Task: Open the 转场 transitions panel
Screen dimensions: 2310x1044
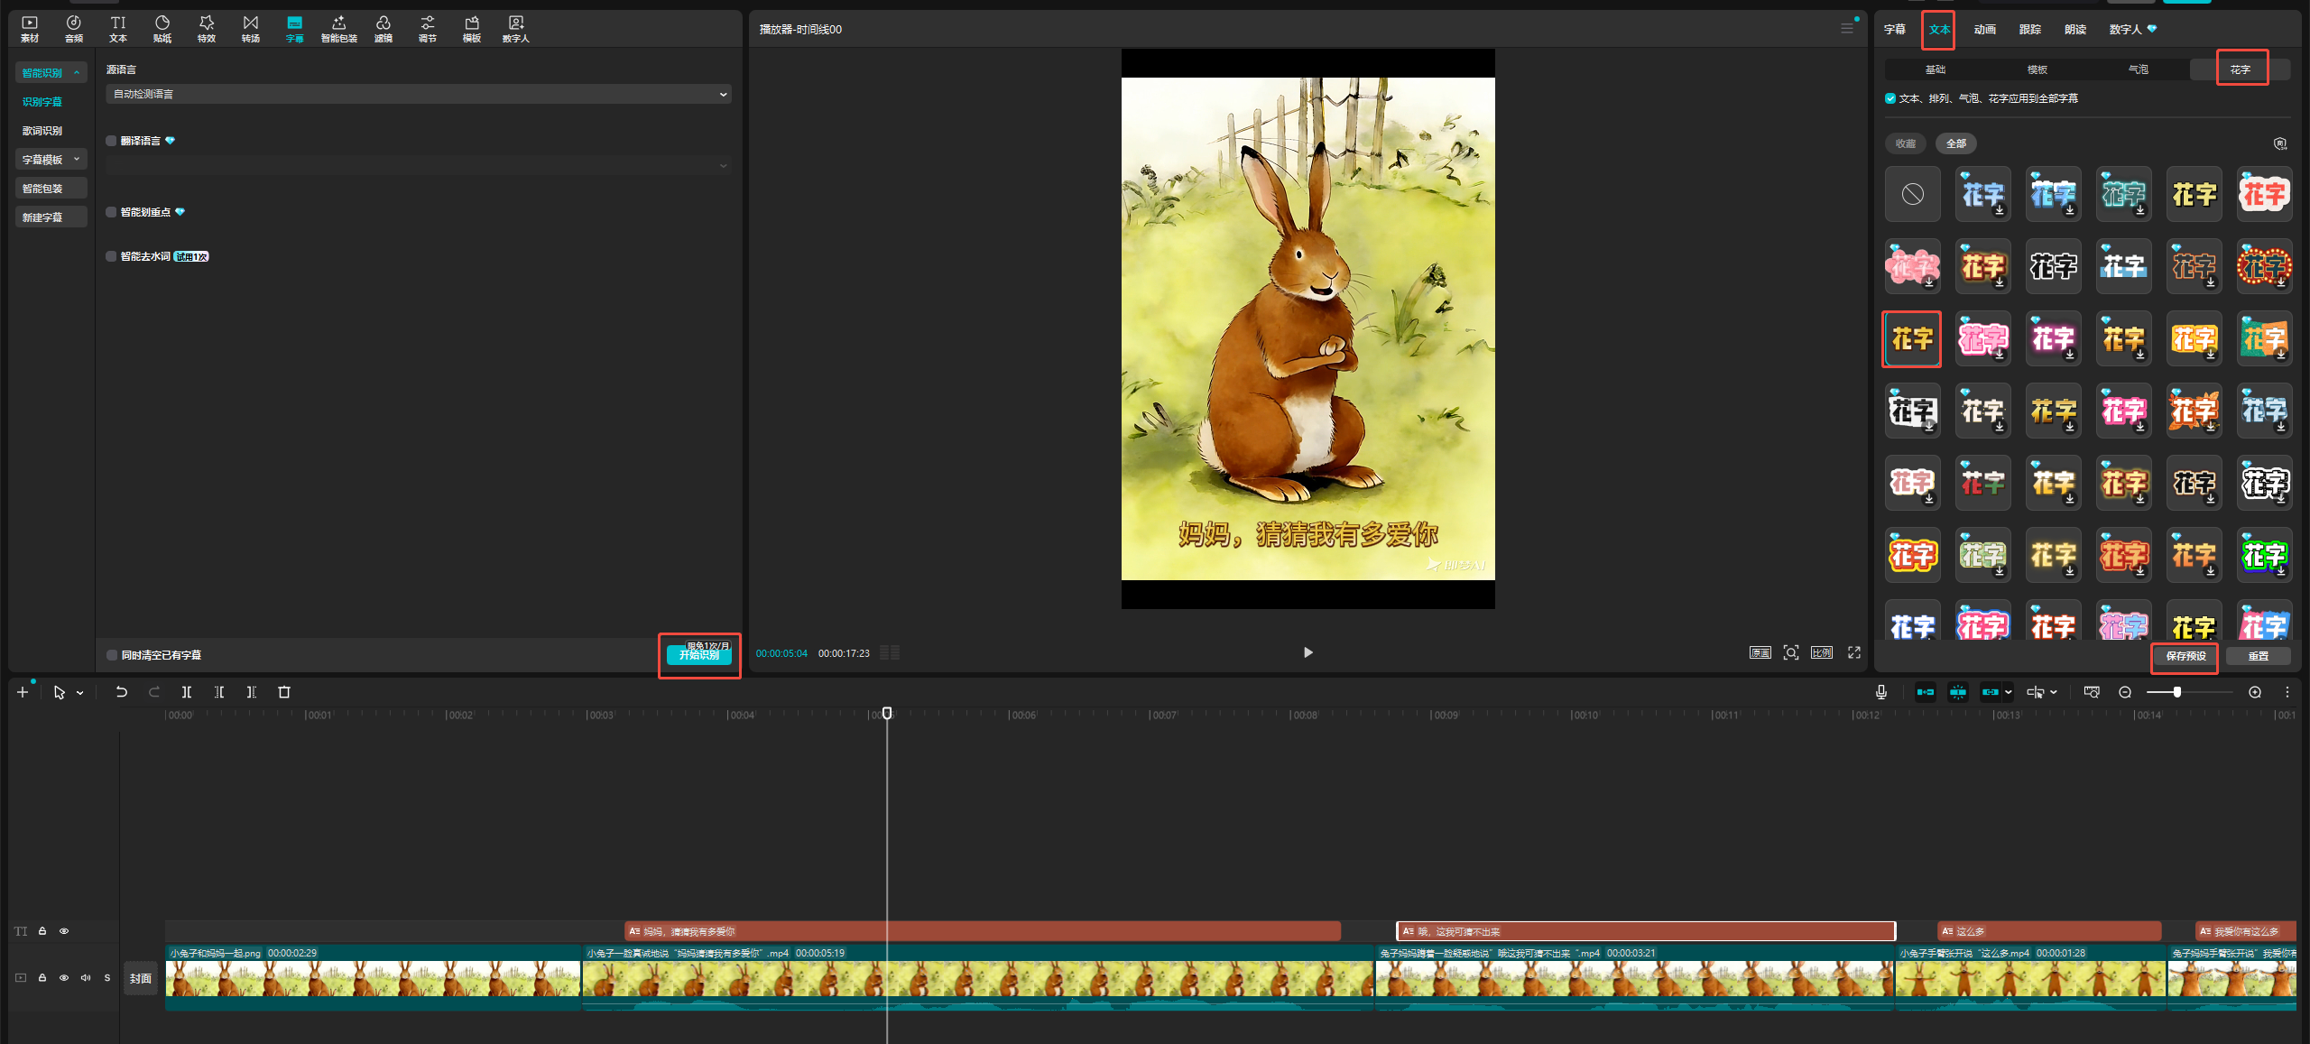Action: point(251,28)
